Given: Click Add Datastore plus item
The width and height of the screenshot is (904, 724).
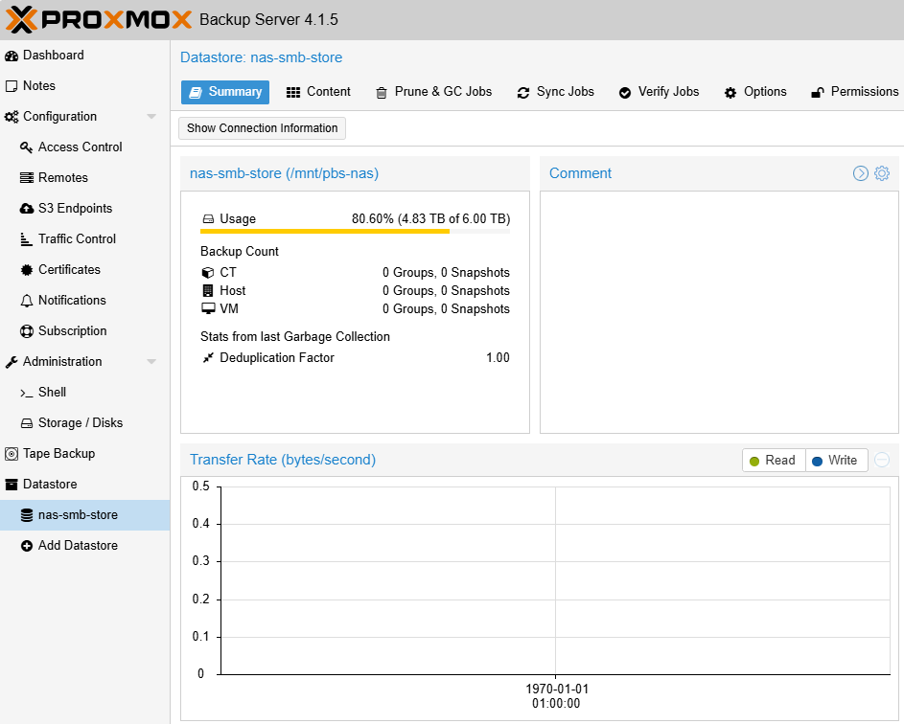Looking at the screenshot, I should pyautogui.click(x=78, y=545).
